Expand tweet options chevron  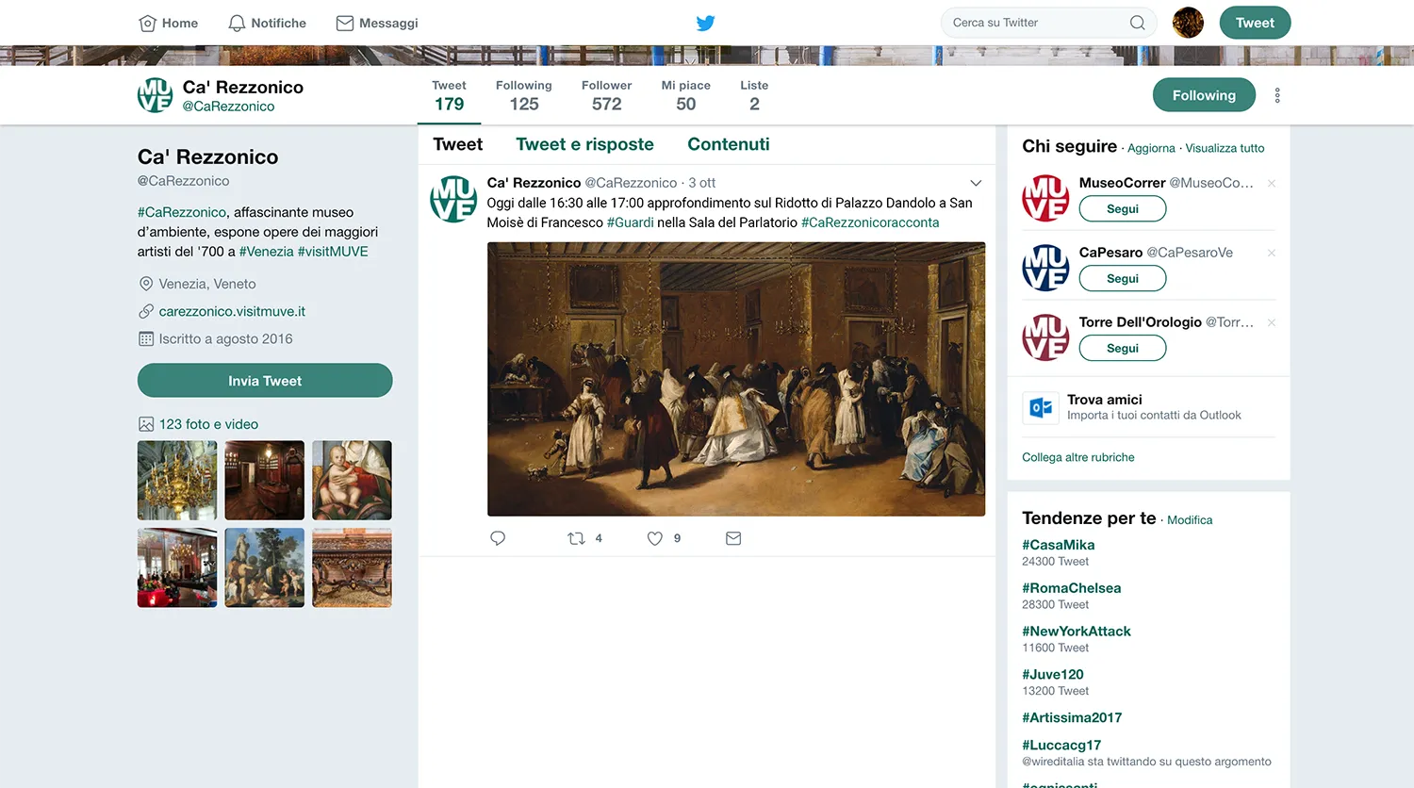pyautogui.click(x=976, y=183)
